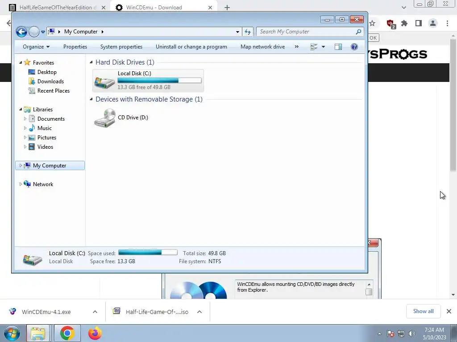Image resolution: width=457 pixels, height=342 pixels.
Task: Collapse the Hard Disk Drives group
Action: click(91, 62)
